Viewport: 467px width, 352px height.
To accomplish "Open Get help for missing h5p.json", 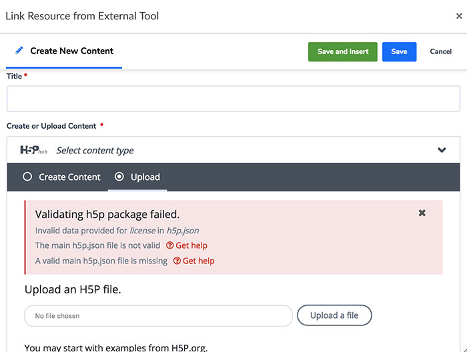I will pyautogui.click(x=194, y=261).
